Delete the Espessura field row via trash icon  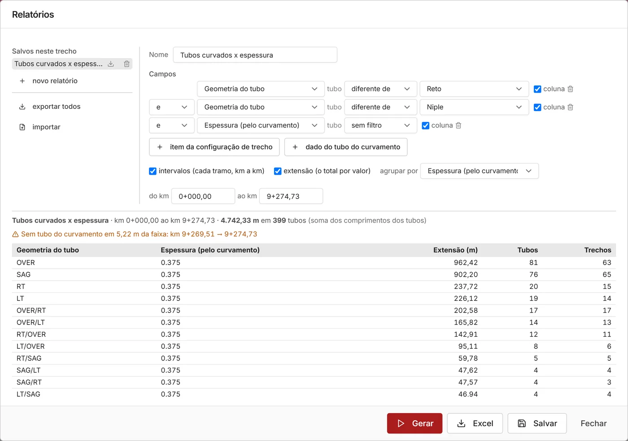click(x=458, y=126)
